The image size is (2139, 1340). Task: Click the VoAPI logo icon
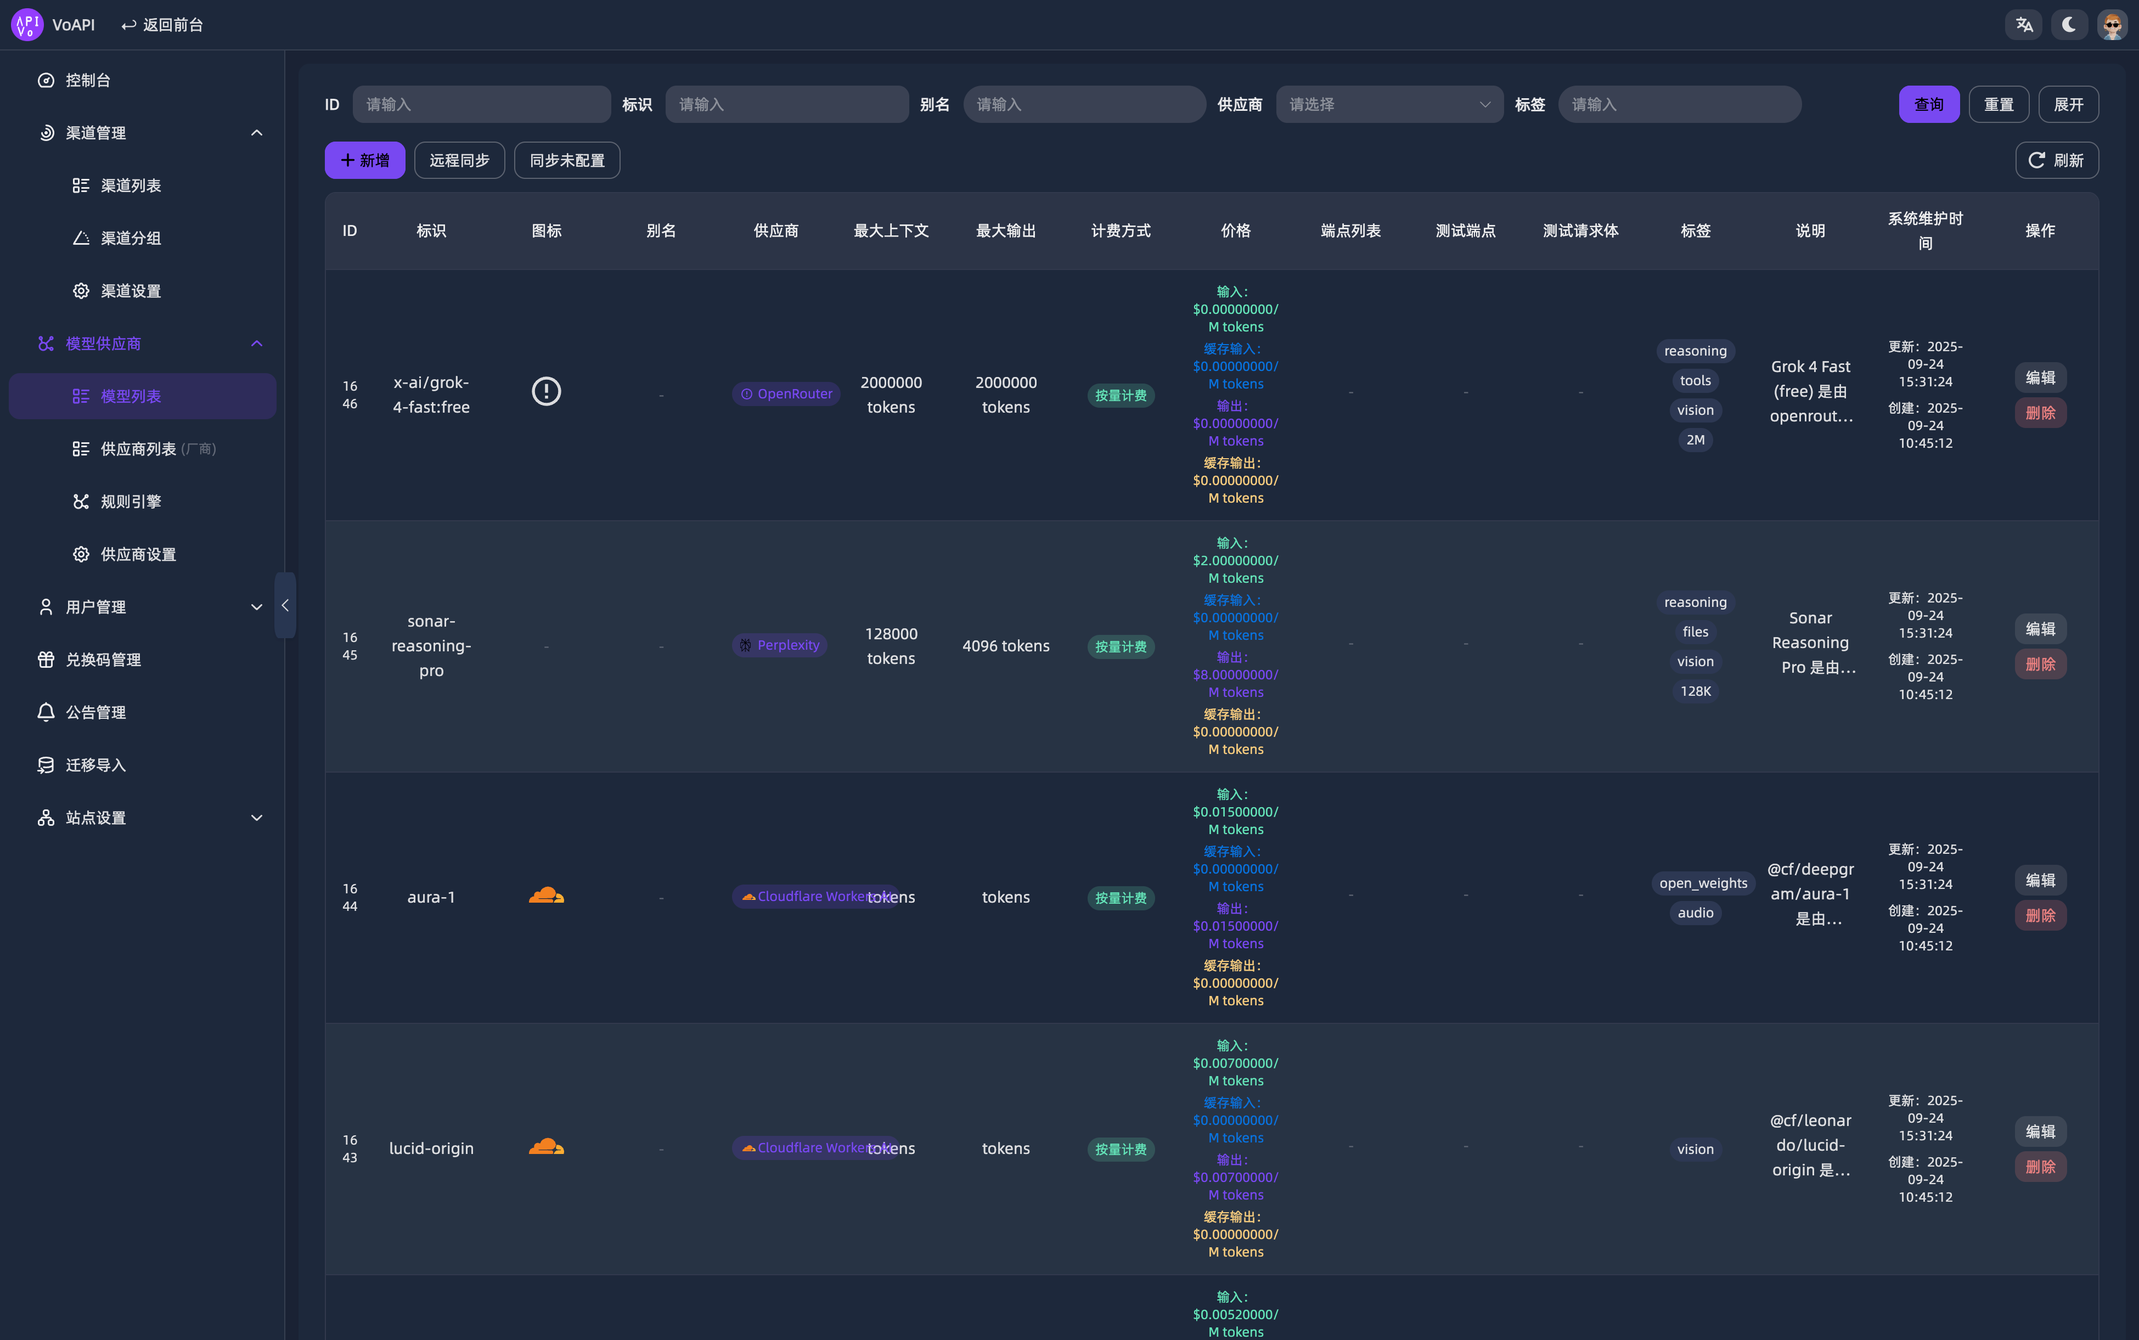point(26,25)
